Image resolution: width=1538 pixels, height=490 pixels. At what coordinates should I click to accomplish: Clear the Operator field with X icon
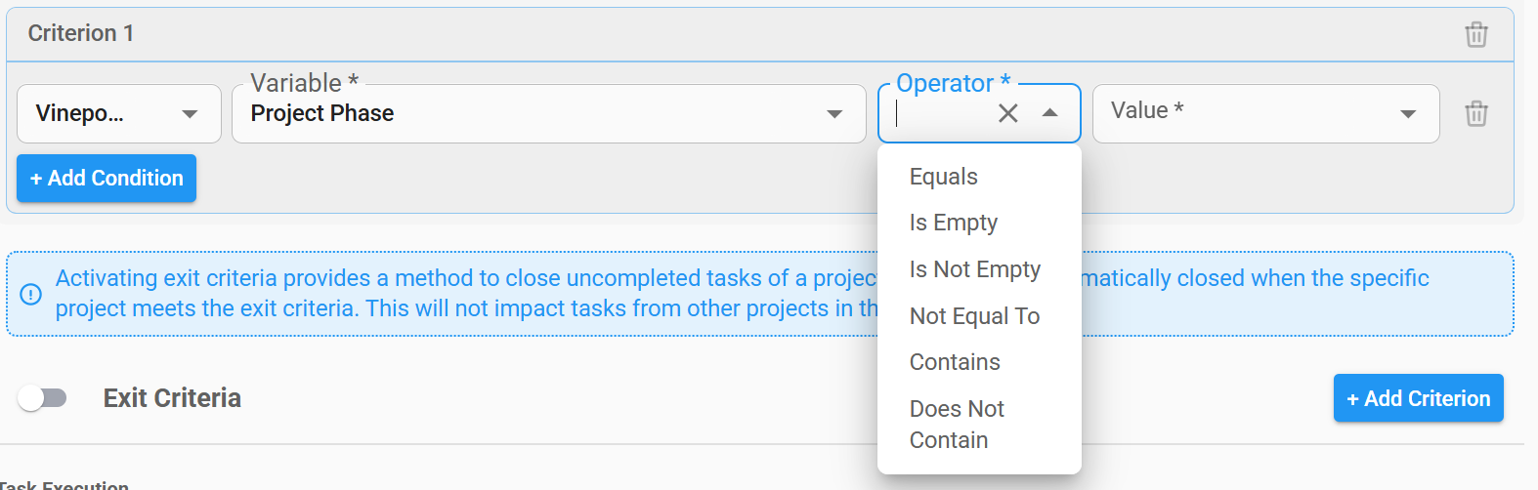1007,113
